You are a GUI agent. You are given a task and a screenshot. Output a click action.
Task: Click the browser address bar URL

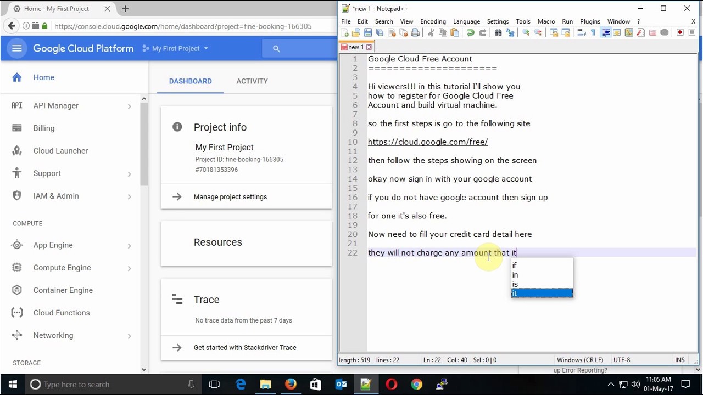tap(183, 26)
